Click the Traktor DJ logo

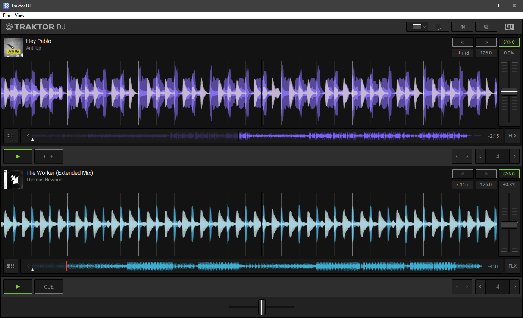click(x=35, y=27)
